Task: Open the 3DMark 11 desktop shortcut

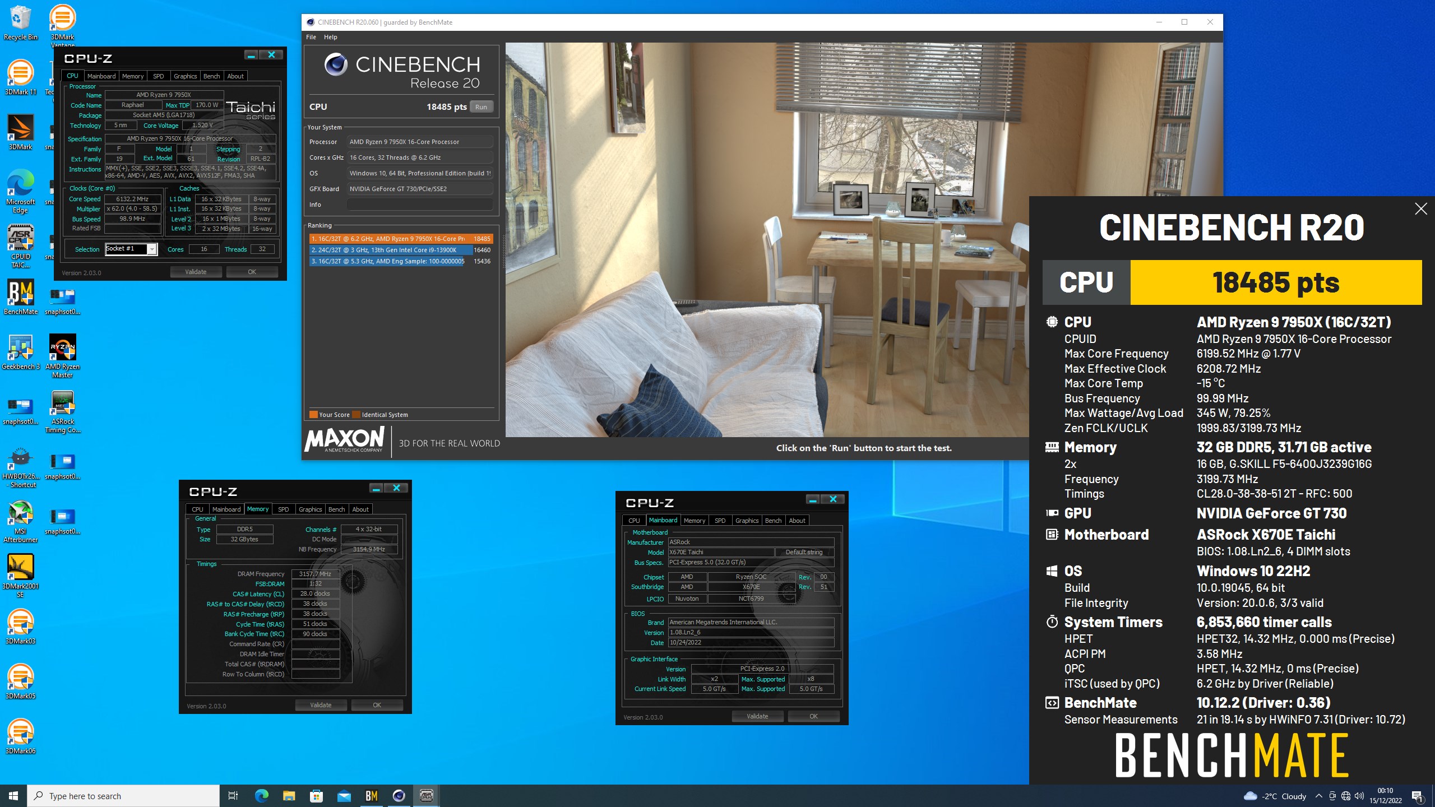Action: click(20, 77)
